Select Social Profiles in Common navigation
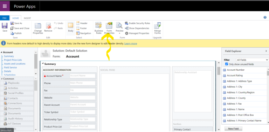Viewport: 269px width, 132px height. (x=17, y=93)
